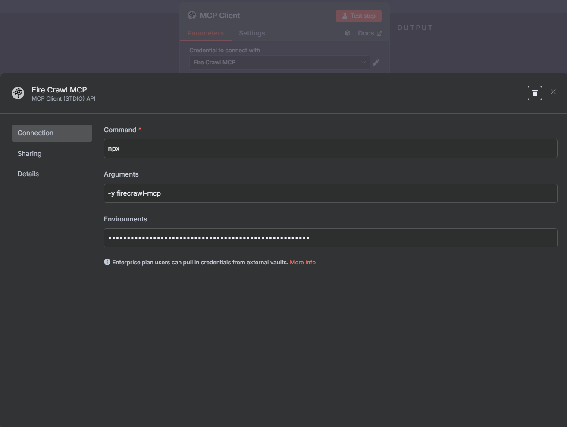Focus the Command field containing npx

(330, 149)
